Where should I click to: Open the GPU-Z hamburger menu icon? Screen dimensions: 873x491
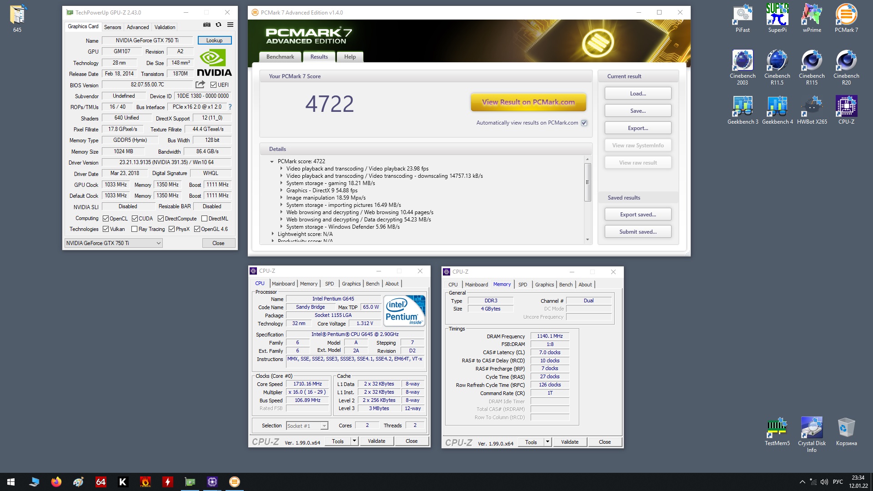coord(231,25)
